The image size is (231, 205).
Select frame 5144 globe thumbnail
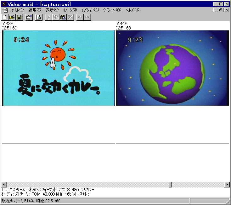172,68
